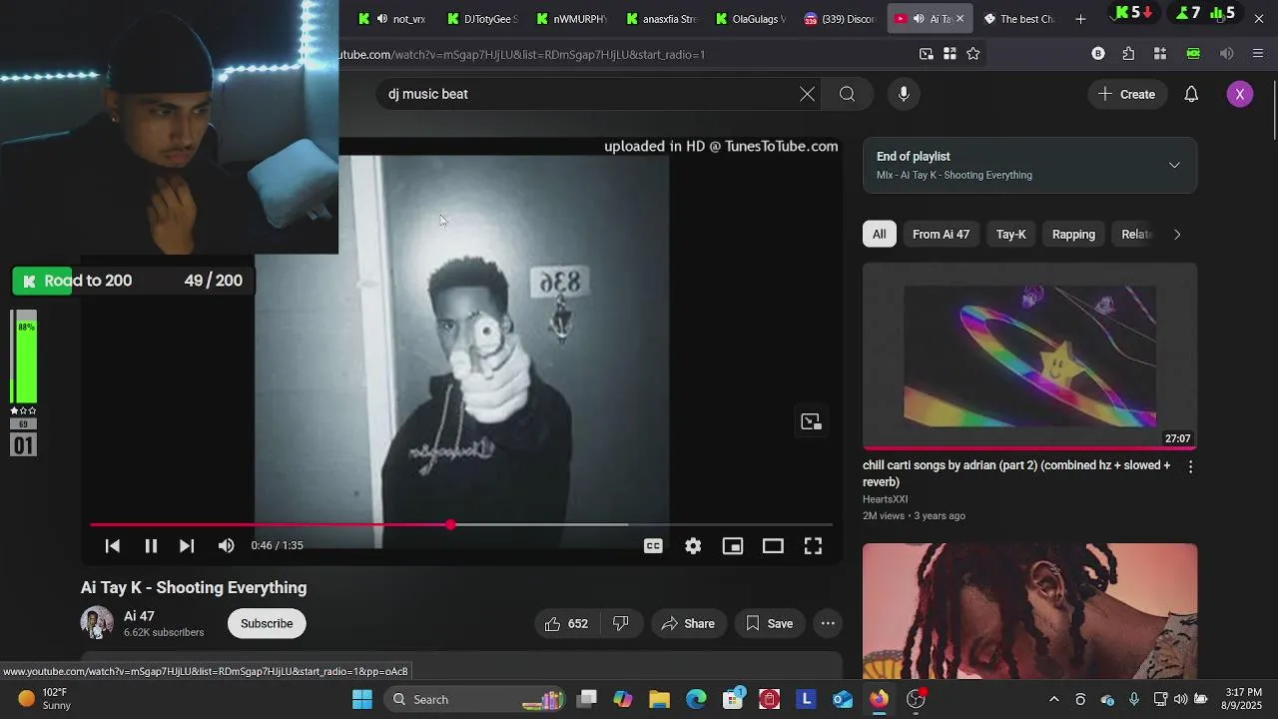Click the Ai 47 channel name
This screenshot has width=1278, height=719.
coord(139,616)
